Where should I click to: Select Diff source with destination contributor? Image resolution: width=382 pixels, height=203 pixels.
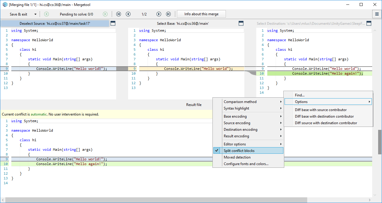(328, 123)
